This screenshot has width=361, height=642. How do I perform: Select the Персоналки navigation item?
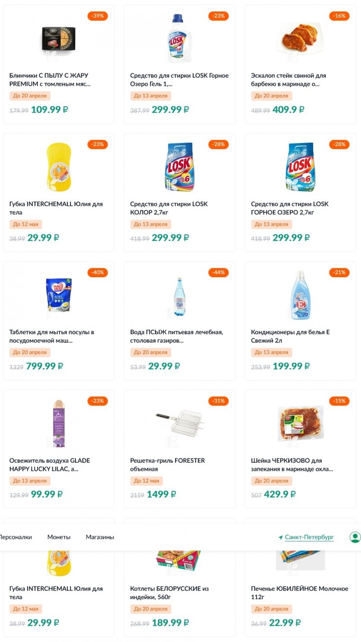(15, 537)
